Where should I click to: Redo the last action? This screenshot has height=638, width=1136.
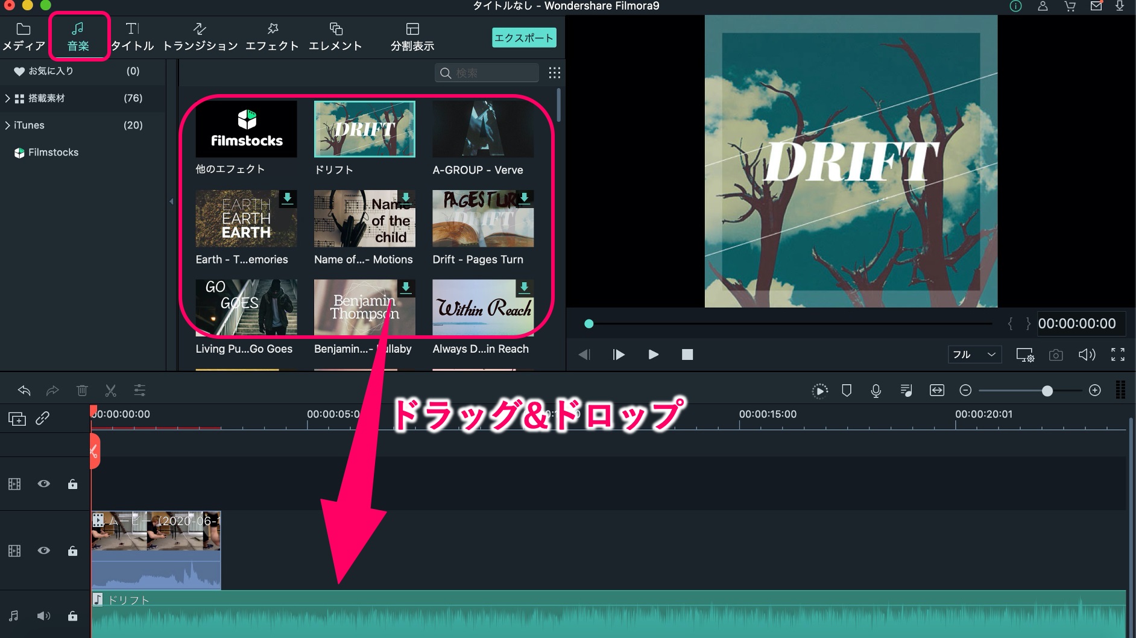click(52, 391)
